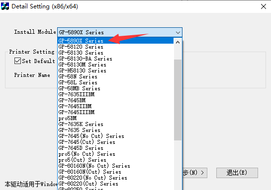Select GP-58L Series entry
This screenshot has height=190, width=271.
click(116, 82)
